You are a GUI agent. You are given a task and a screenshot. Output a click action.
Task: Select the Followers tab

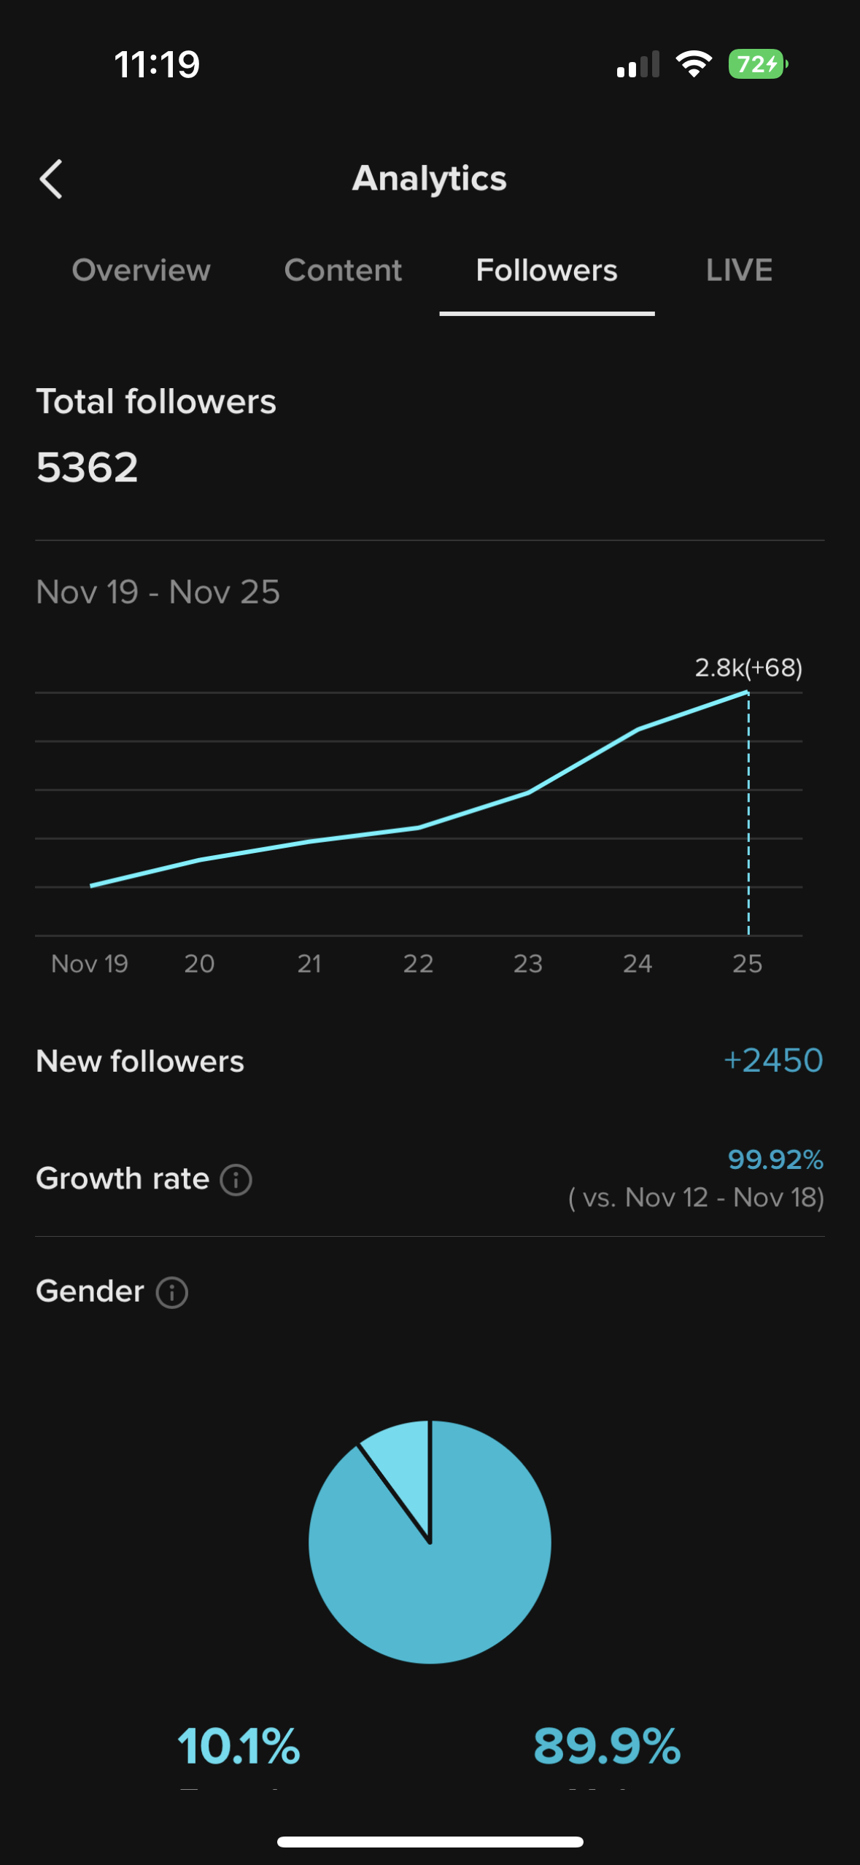(546, 271)
